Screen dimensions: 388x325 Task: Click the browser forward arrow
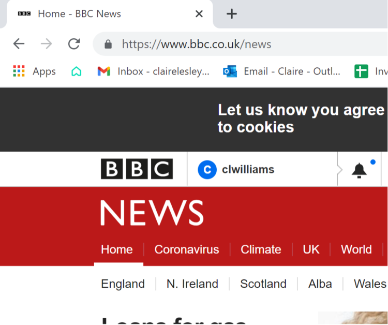pyautogui.click(x=46, y=44)
